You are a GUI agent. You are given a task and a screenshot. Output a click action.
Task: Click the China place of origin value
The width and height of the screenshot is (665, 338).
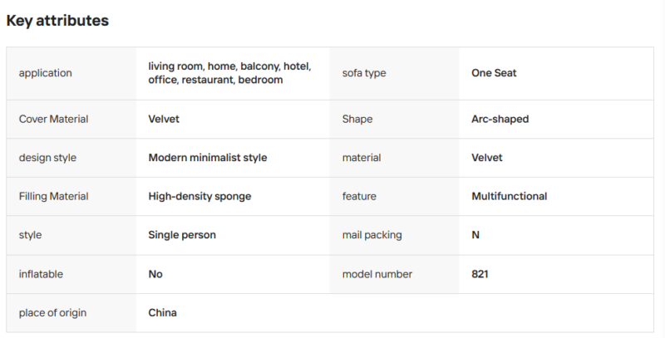pos(162,312)
